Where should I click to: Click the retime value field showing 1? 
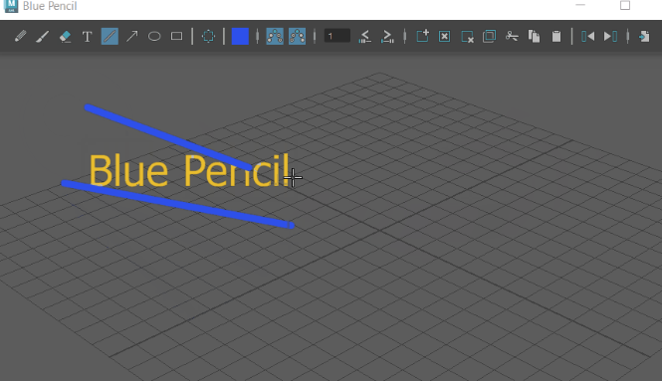(x=336, y=36)
